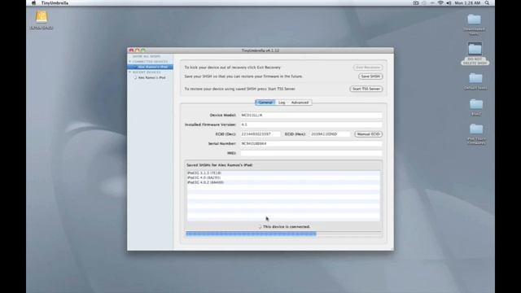This screenshot has width=521, height=293.
Task: Select Show All SHSHs in sidebar
Action: 147,56
